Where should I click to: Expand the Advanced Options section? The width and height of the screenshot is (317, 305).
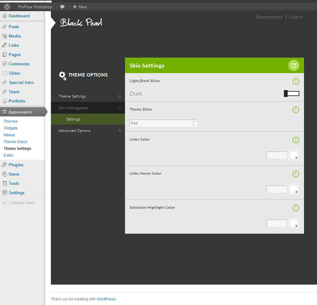[x=120, y=130]
